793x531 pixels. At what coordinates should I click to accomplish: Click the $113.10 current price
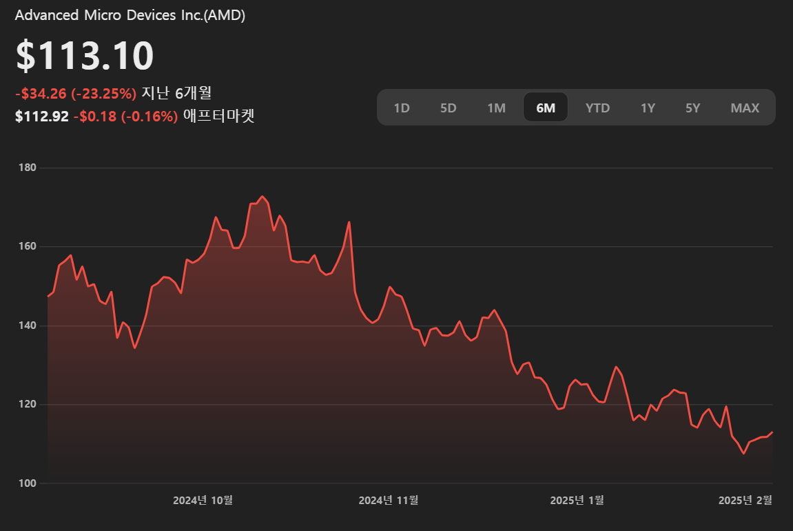coord(85,55)
